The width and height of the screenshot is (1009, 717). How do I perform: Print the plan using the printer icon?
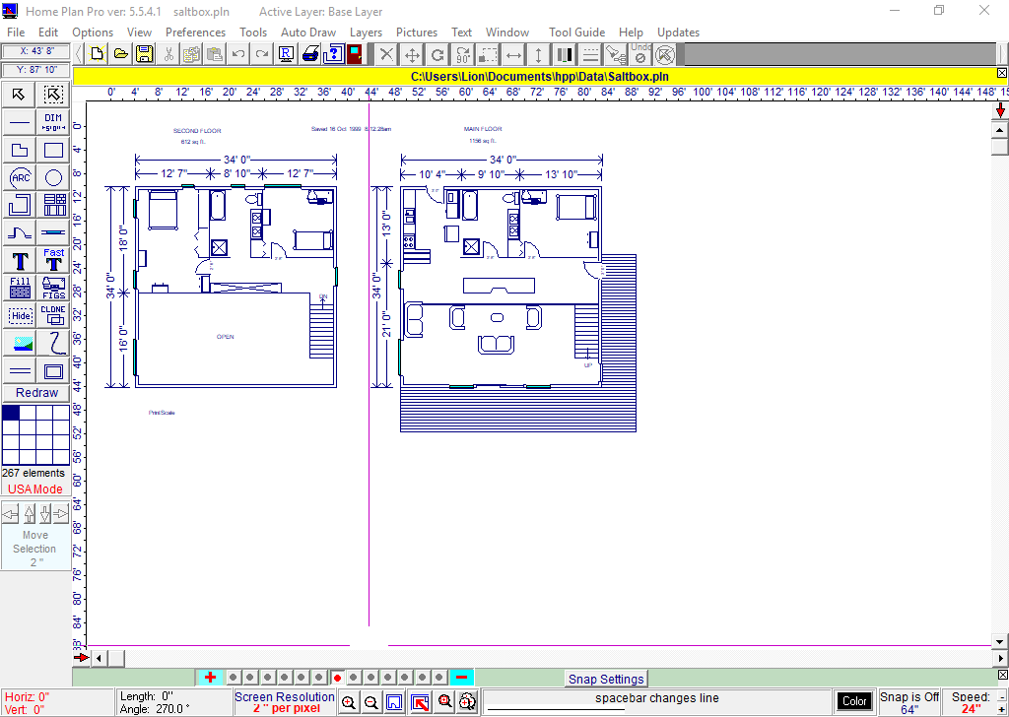(x=310, y=54)
